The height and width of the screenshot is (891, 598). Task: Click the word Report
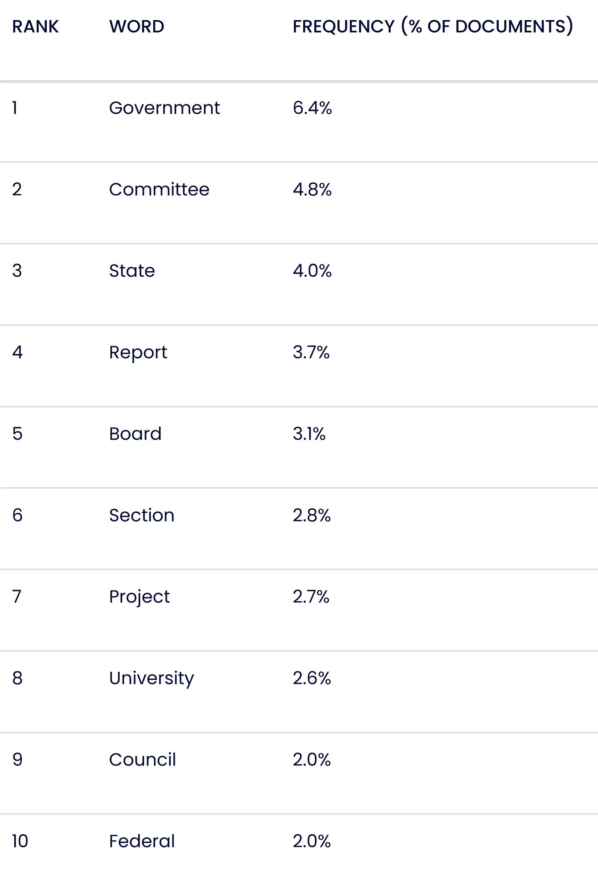click(x=138, y=352)
